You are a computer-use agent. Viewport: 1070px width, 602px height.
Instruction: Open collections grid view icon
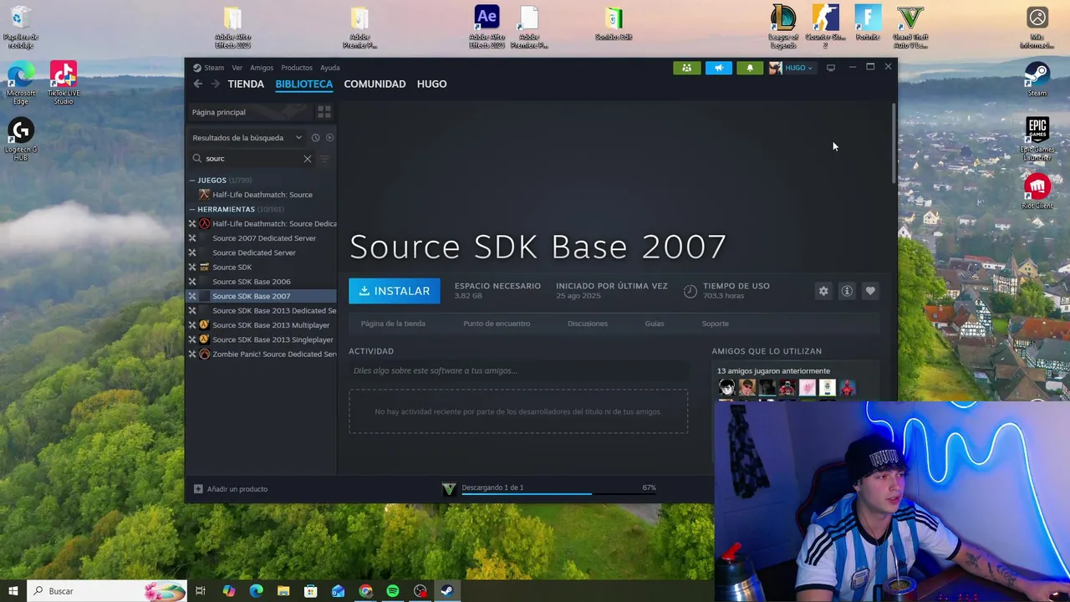pyautogui.click(x=324, y=112)
